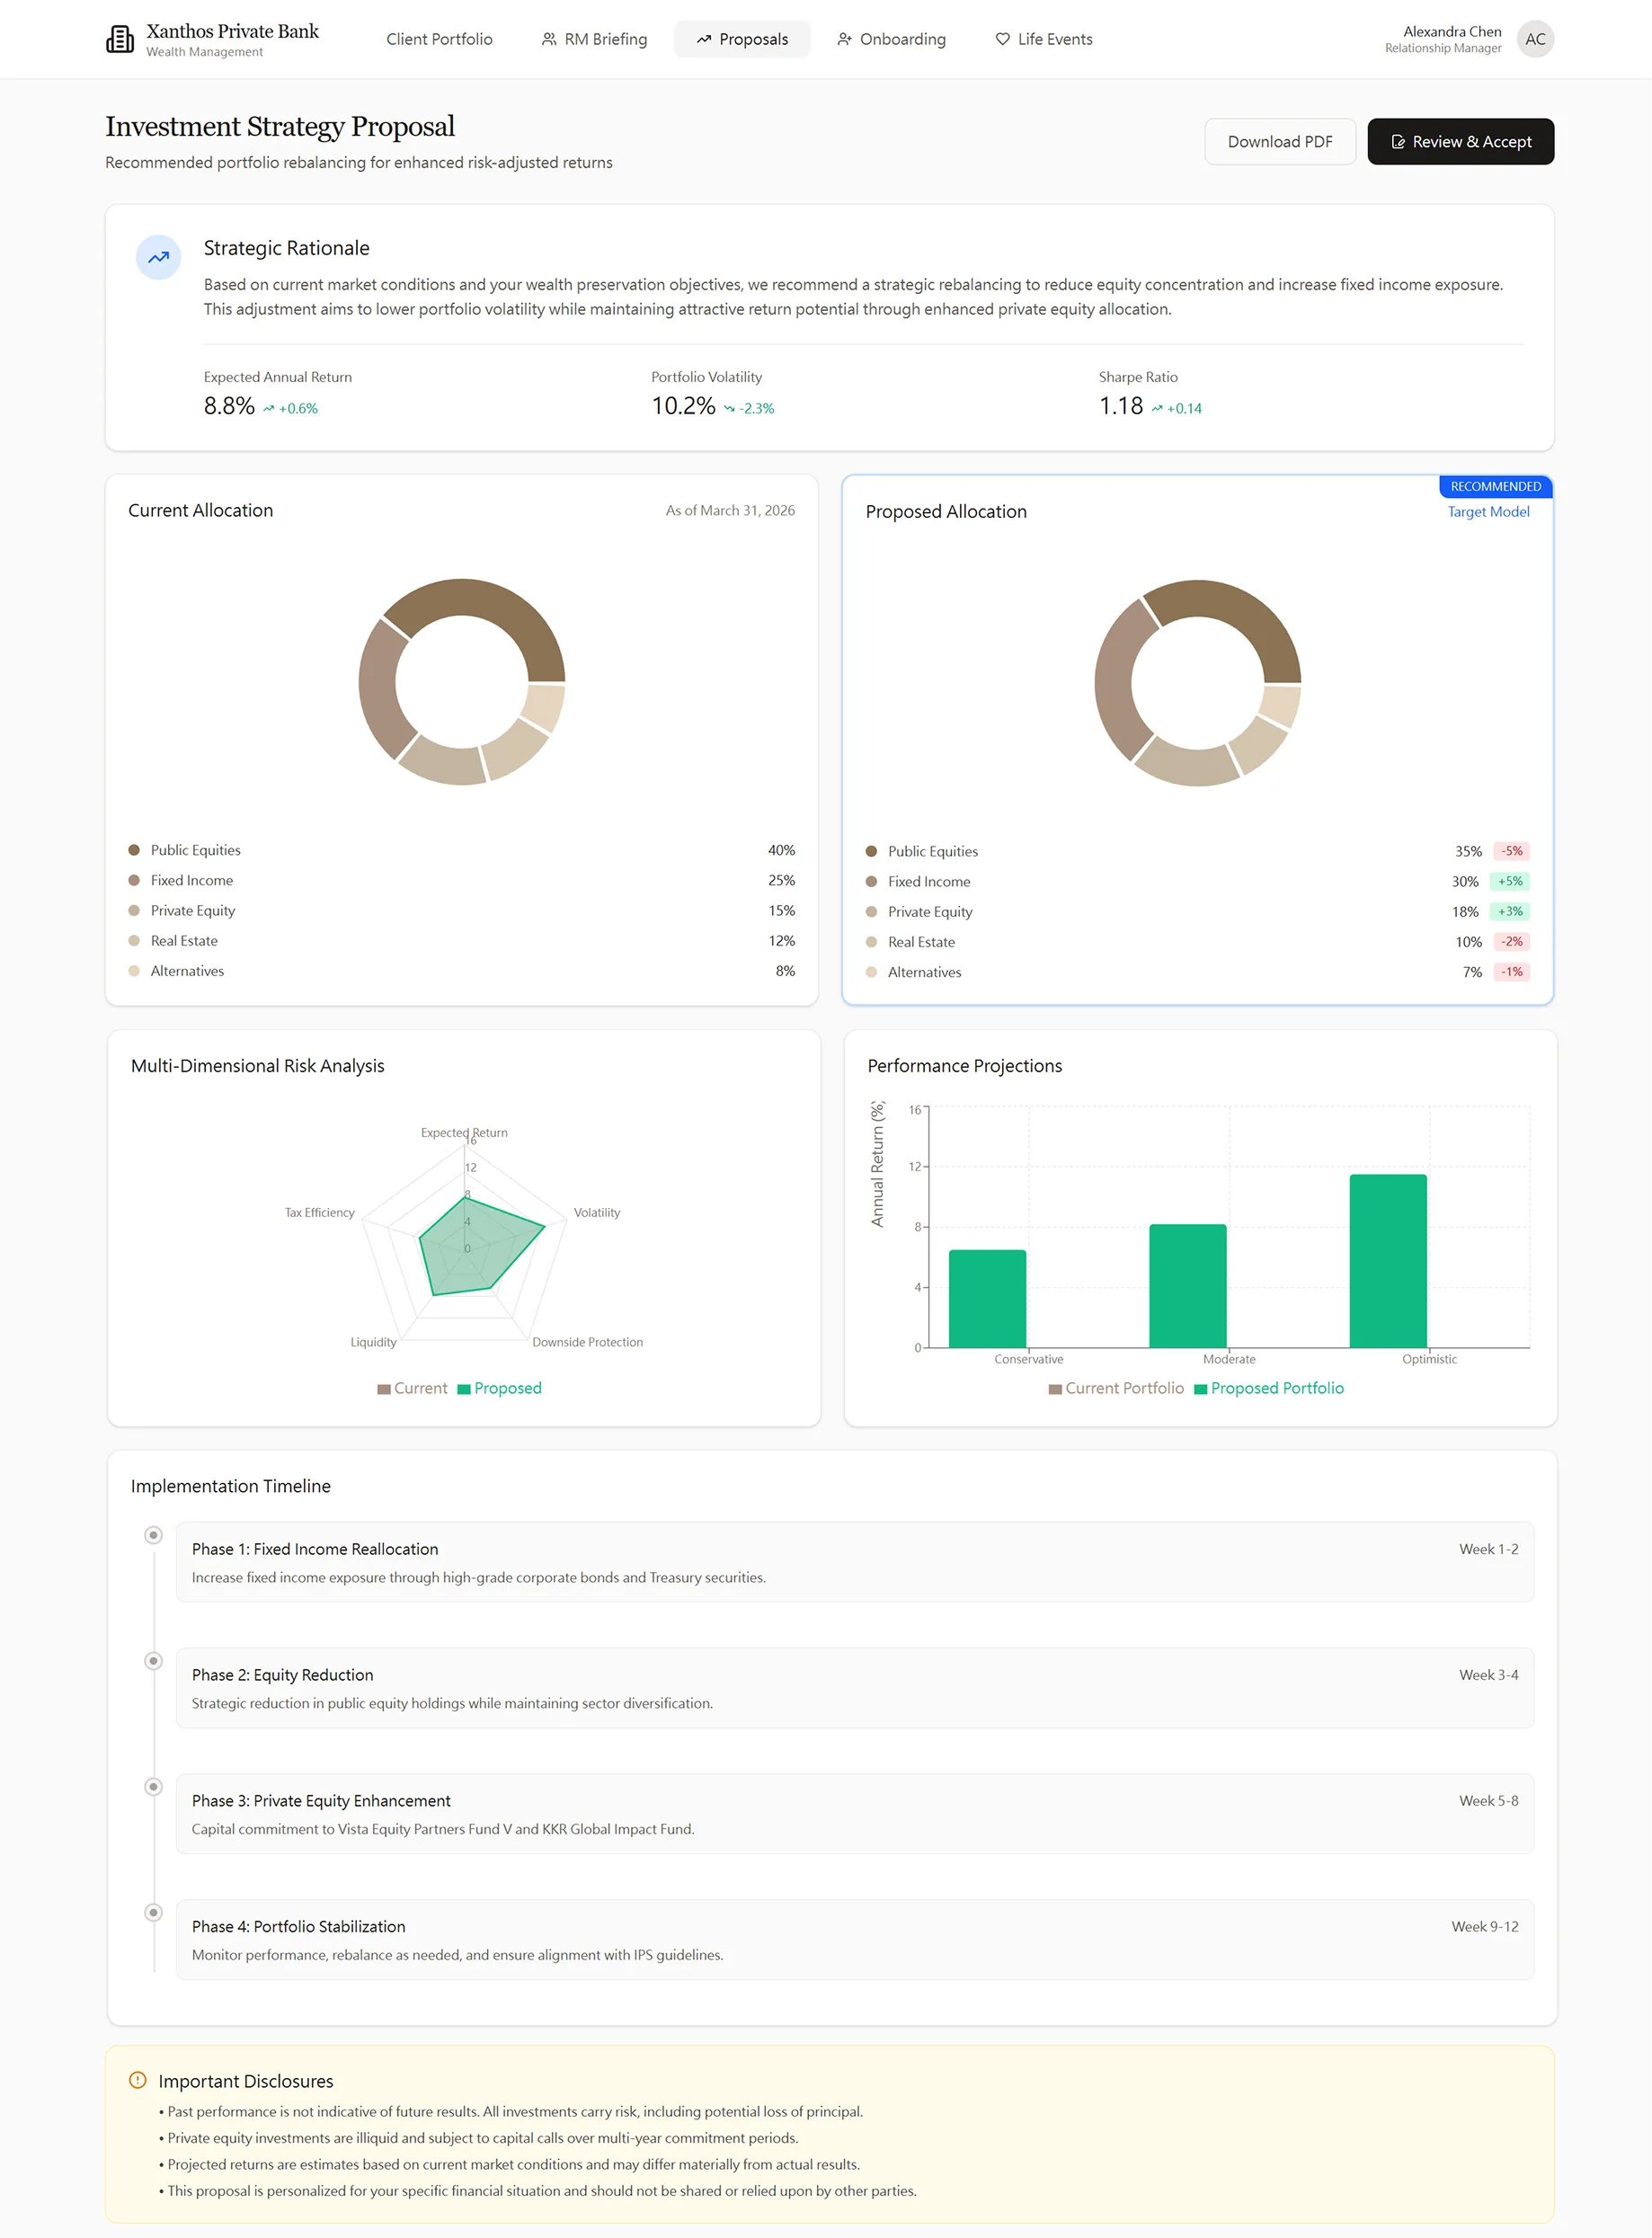The width and height of the screenshot is (1652, 2238).
Task: Open the Proposals tab
Action: coord(742,39)
